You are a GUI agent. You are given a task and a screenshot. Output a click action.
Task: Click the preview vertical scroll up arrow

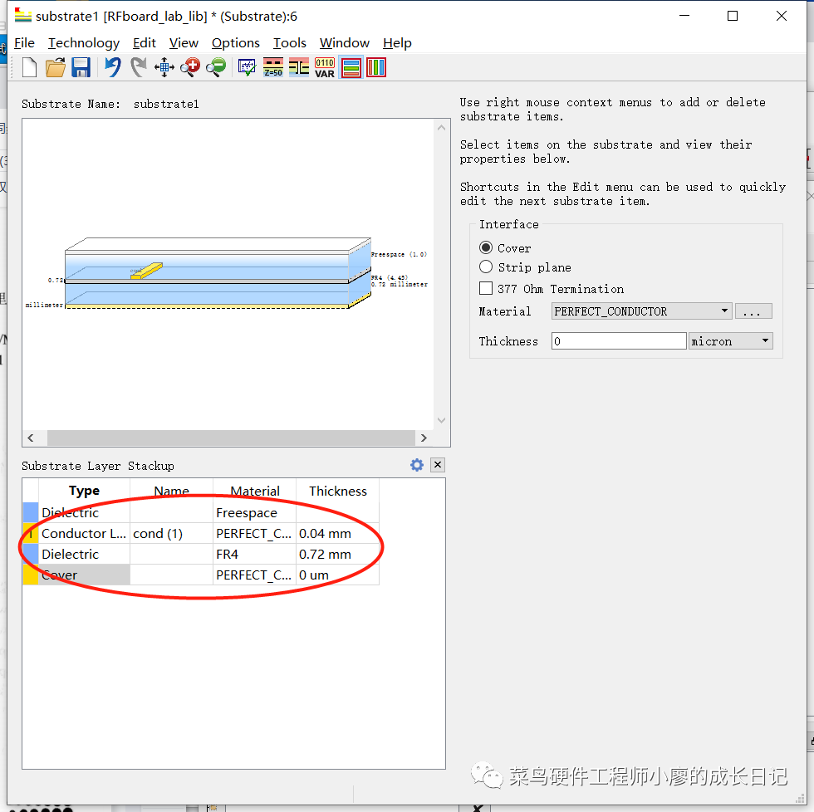(x=441, y=128)
